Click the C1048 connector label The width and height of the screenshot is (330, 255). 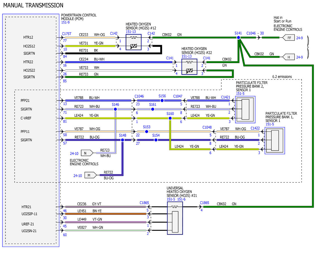pyautogui.click(x=207, y=127)
